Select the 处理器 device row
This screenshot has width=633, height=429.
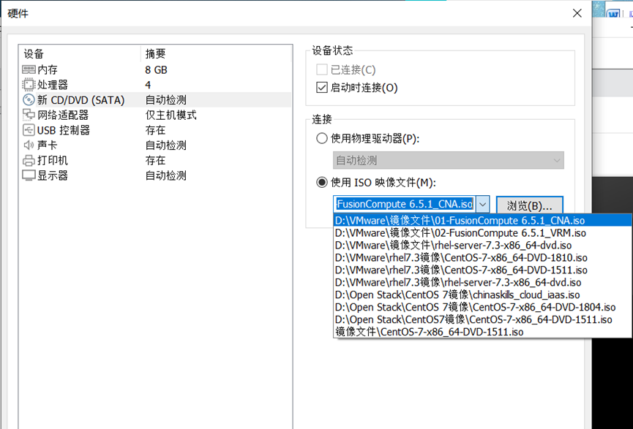(x=155, y=85)
